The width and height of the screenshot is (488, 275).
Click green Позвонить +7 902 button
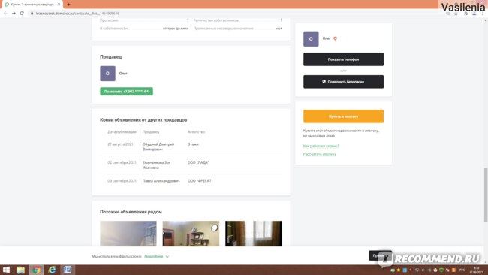[x=126, y=91]
